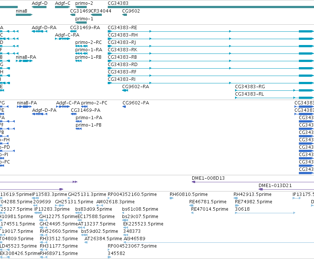314x259 pixels.
Task: Select the DME1-013D21 clone label
Action: pos(275,186)
